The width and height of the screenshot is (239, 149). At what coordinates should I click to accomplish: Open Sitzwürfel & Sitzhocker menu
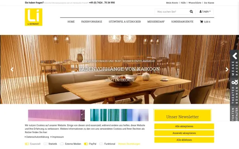(x=125, y=22)
